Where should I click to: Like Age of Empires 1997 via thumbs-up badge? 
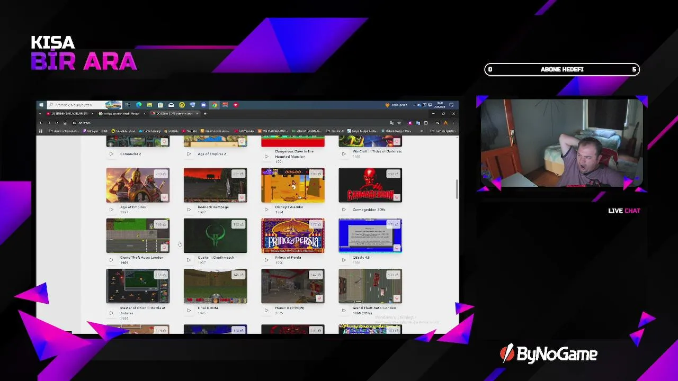point(161,174)
